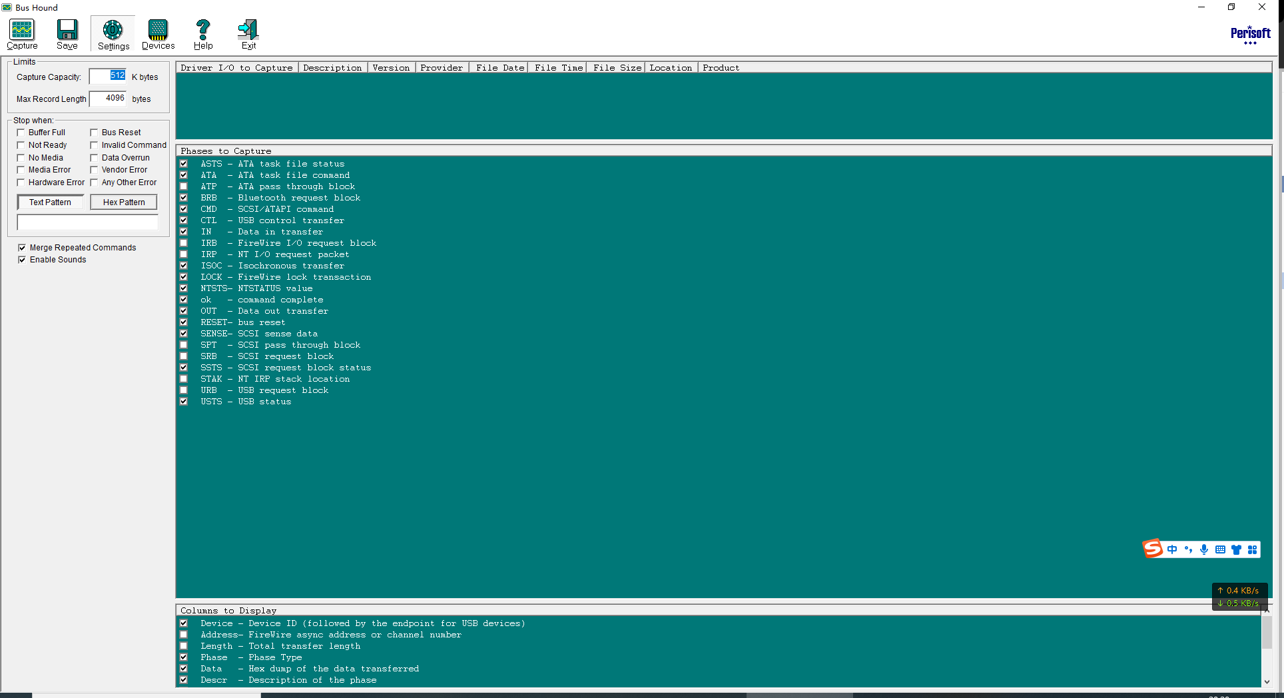Screen dimensions: 1284x698
Task: Click the Description column header
Action: click(332, 67)
